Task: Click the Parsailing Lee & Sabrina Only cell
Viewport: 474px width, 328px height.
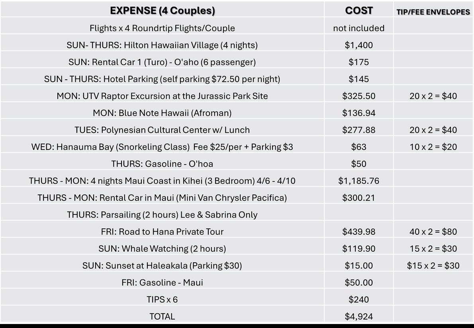Action: click(x=162, y=215)
